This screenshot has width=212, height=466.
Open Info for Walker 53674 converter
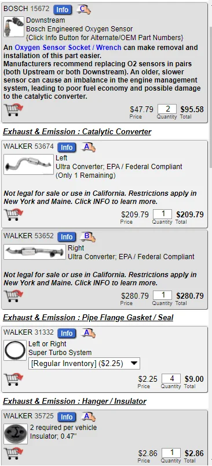(x=67, y=148)
